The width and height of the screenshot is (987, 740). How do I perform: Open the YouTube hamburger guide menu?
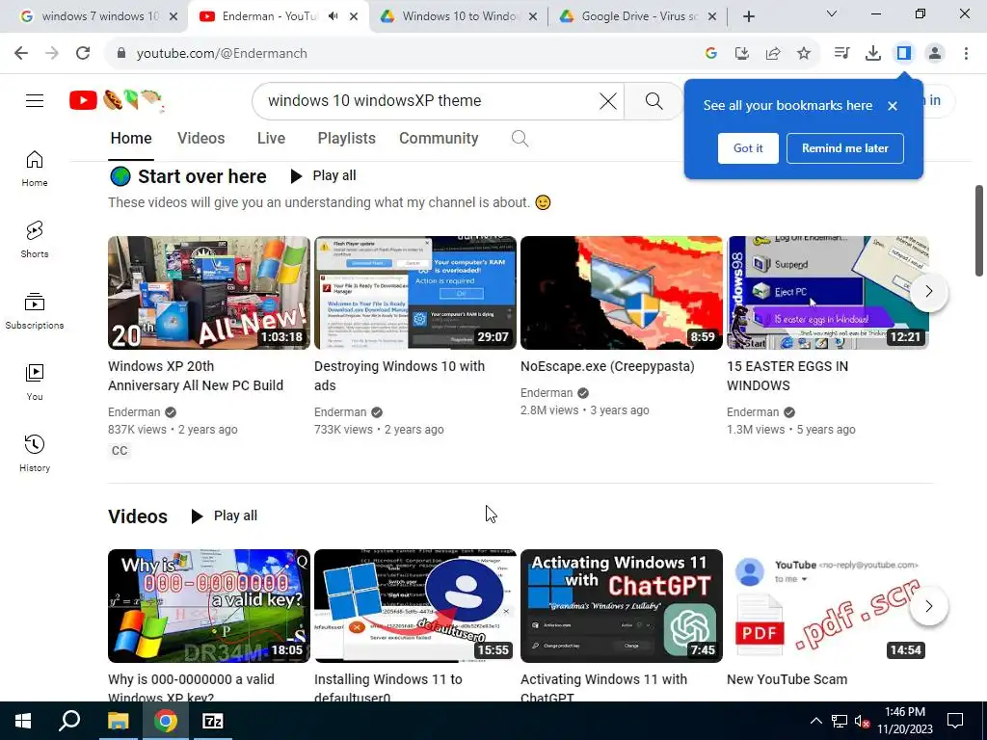pos(35,100)
